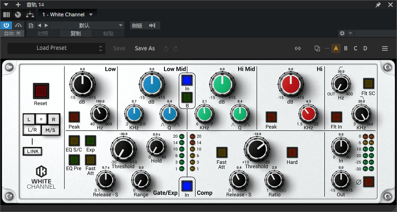The width and height of the screenshot is (397, 212).
Task: Select snapshot A
Action: [336, 48]
